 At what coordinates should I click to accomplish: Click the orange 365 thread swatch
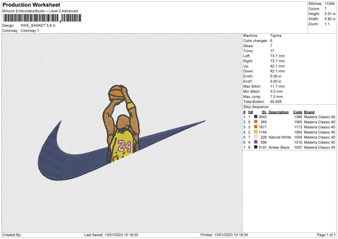256,122
